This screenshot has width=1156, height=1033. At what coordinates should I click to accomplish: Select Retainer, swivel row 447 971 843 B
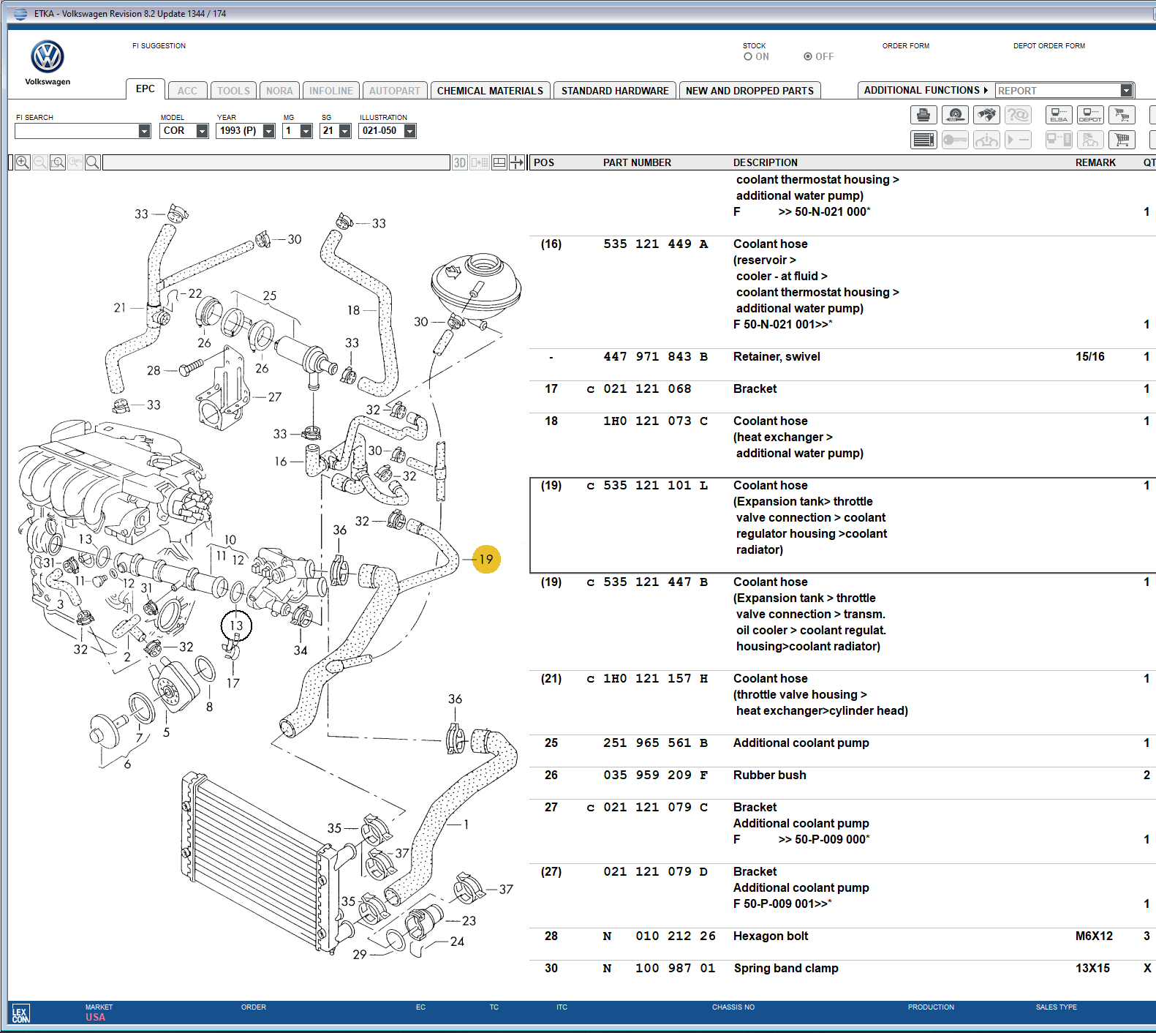tap(843, 364)
